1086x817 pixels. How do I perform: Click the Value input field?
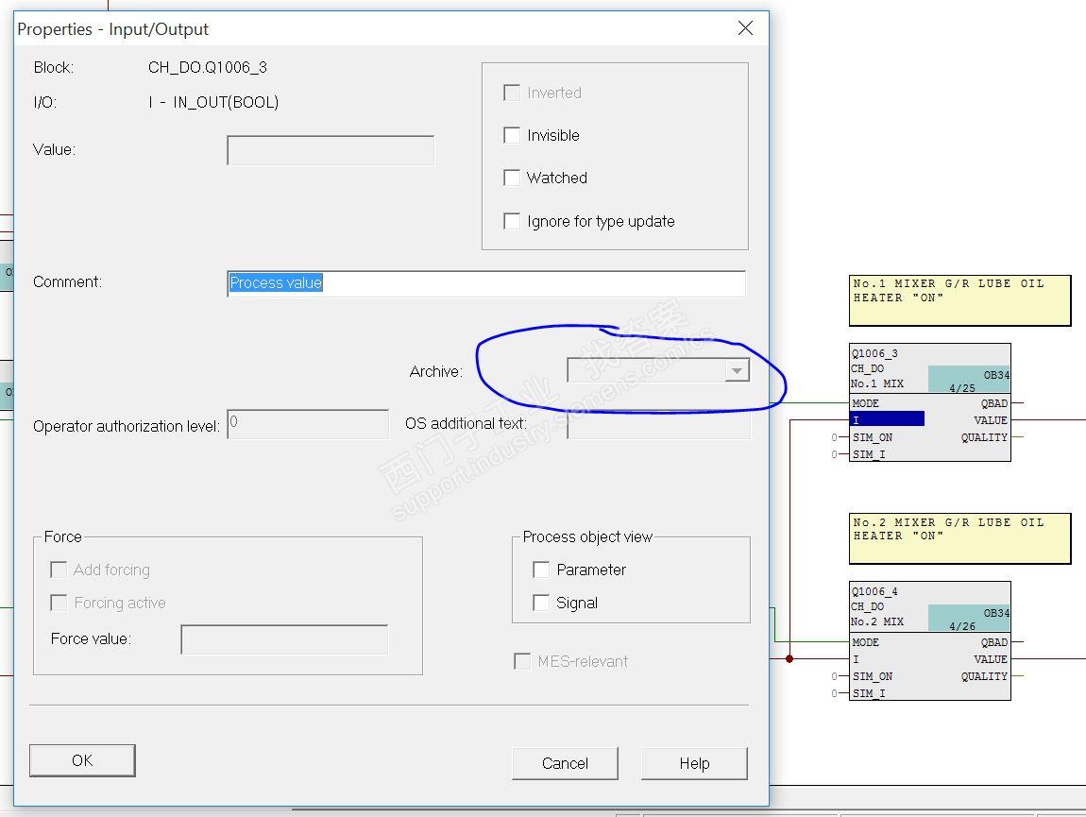331,150
